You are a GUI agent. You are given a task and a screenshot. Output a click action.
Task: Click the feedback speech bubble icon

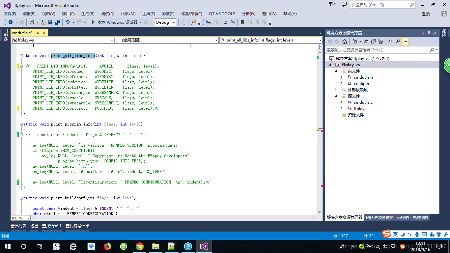click(344, 5)
